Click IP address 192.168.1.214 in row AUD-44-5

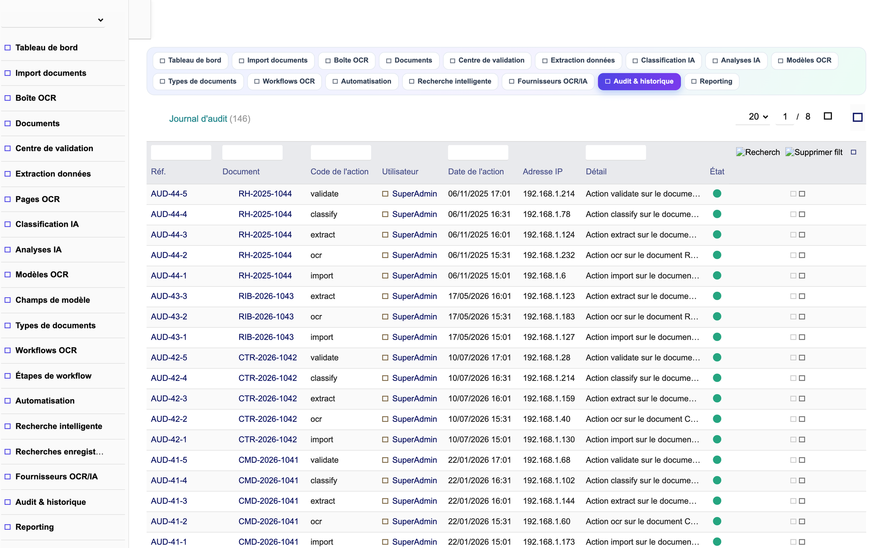click(x=548, y=194)
